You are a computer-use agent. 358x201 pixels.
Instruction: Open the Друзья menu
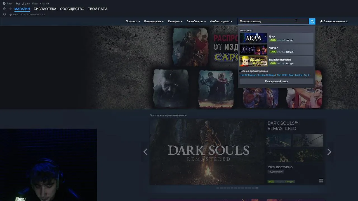(26, 3)
